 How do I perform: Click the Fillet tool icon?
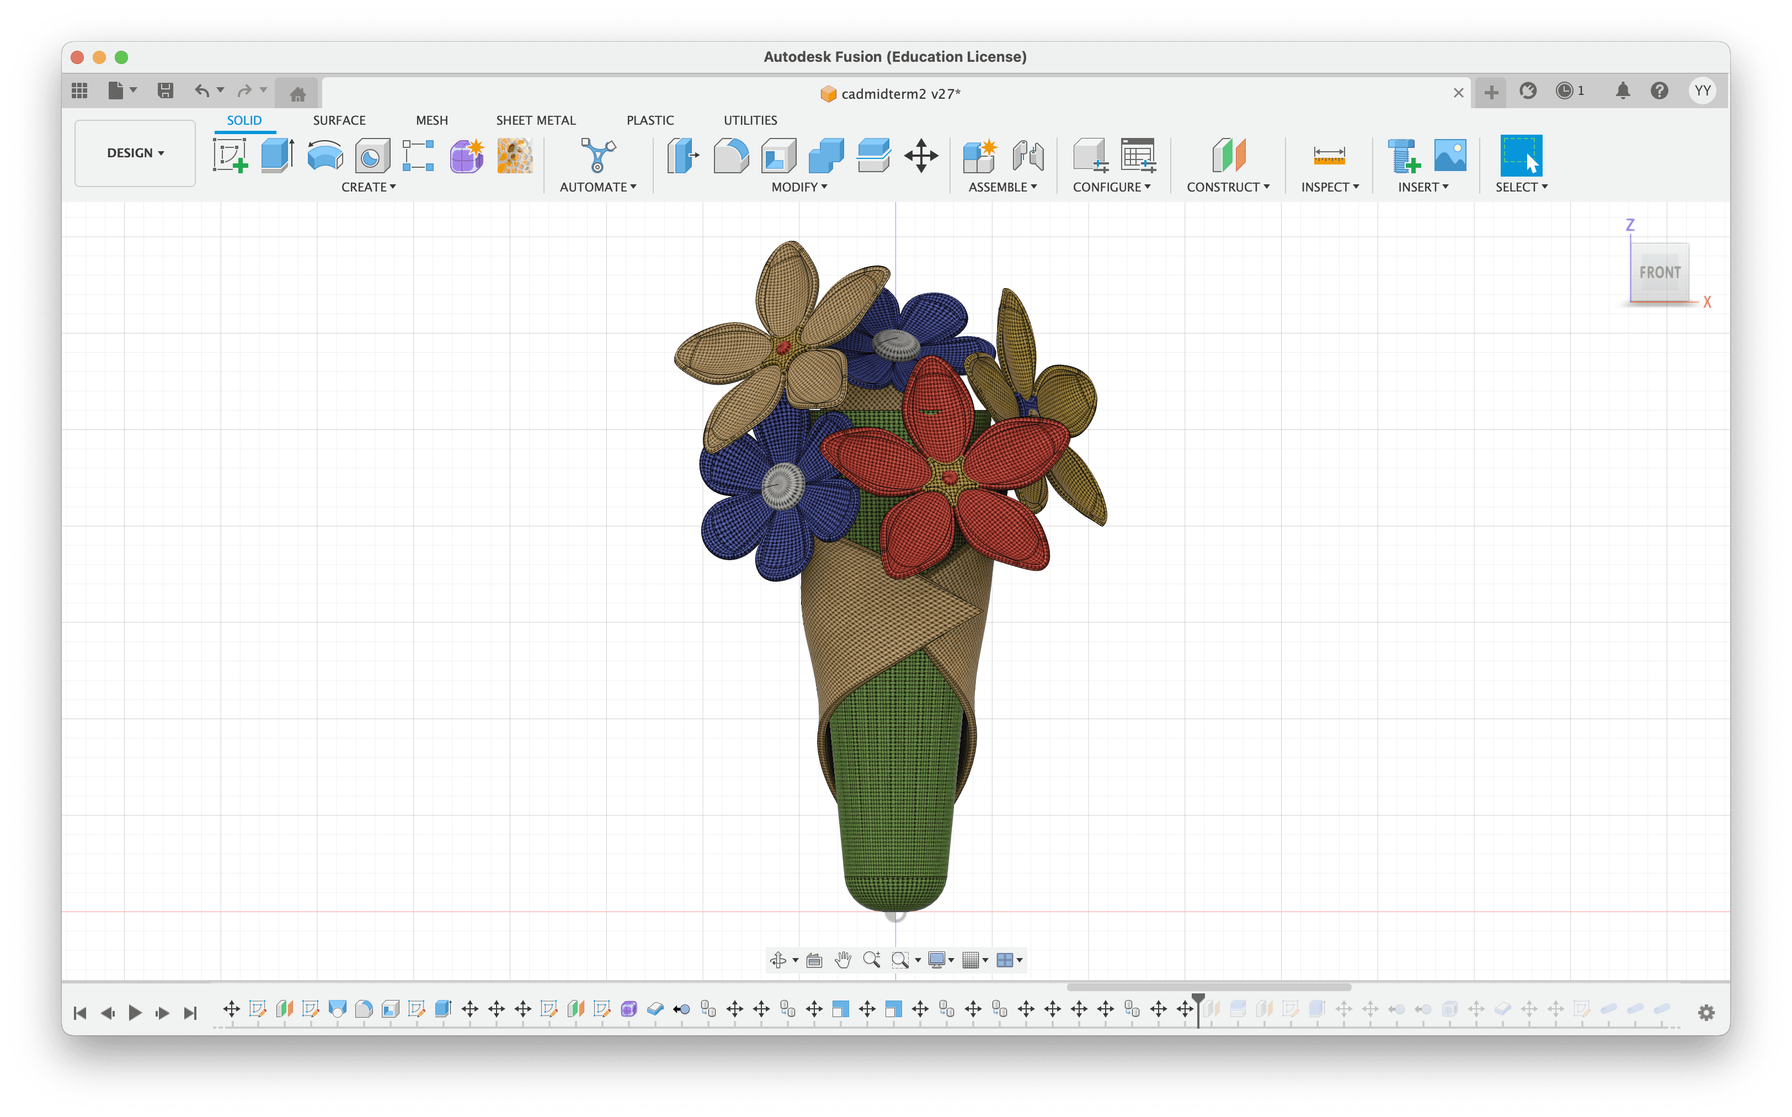[731, 156]
